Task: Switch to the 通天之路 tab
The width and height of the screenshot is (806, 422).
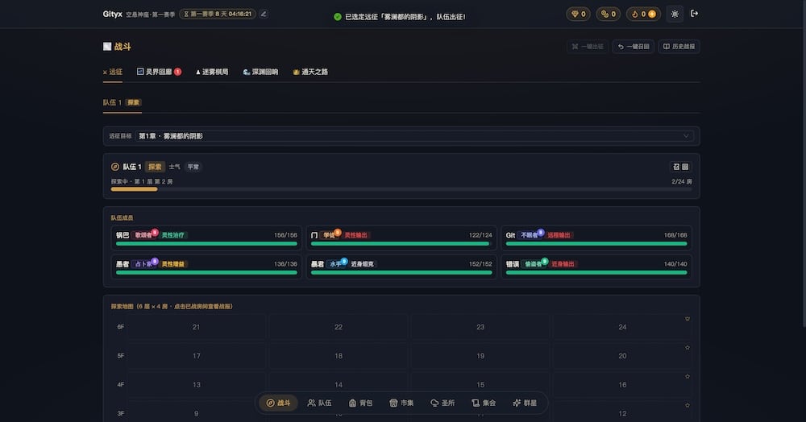Action: [310, 72]
